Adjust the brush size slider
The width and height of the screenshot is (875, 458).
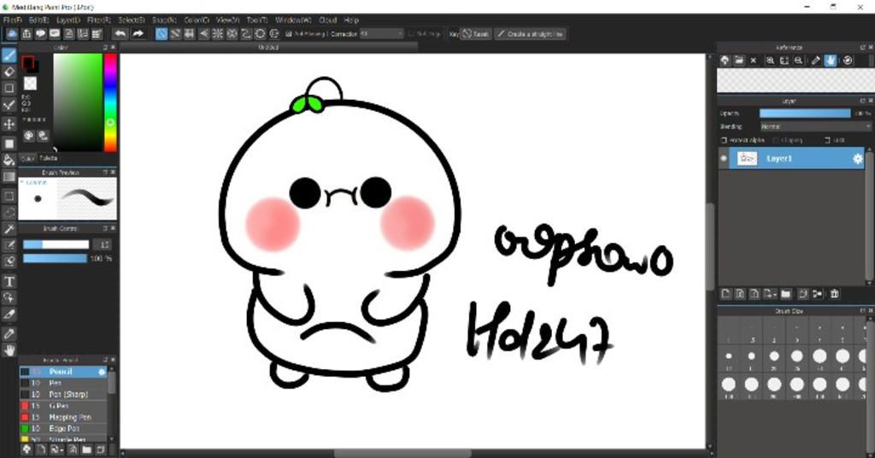[56, 244]
